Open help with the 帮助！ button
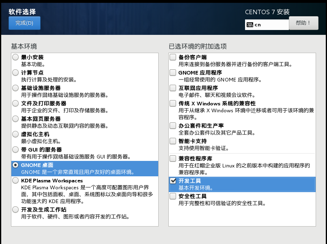The width and height of the screenshot is (327, 244). [303, 23]
